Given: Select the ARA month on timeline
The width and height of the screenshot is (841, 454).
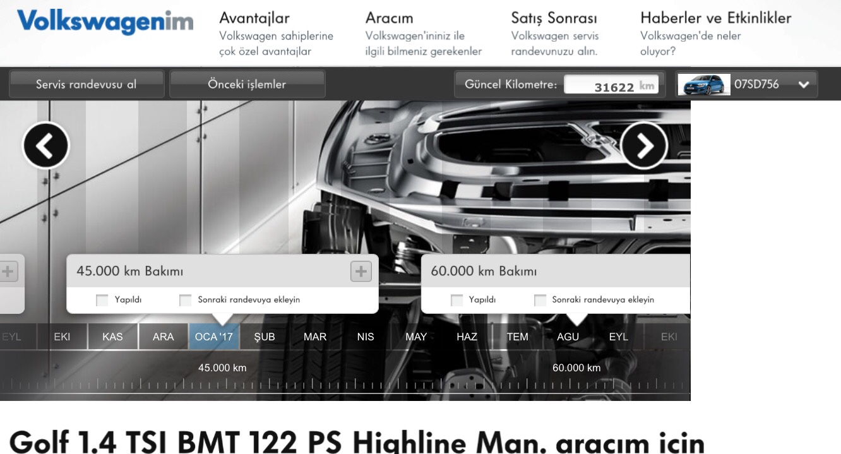Looking at the screenshot, I should pos(163,337).
